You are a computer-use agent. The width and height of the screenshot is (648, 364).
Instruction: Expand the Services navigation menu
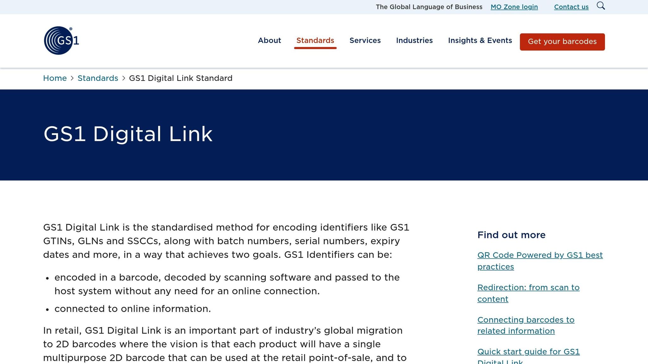point(365,40)
